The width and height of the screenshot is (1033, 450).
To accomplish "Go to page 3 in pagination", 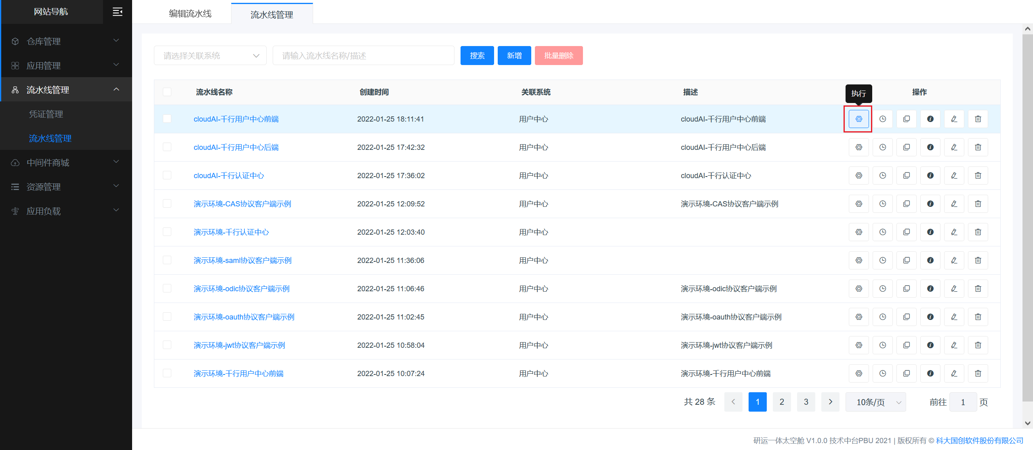I will 806,402.
